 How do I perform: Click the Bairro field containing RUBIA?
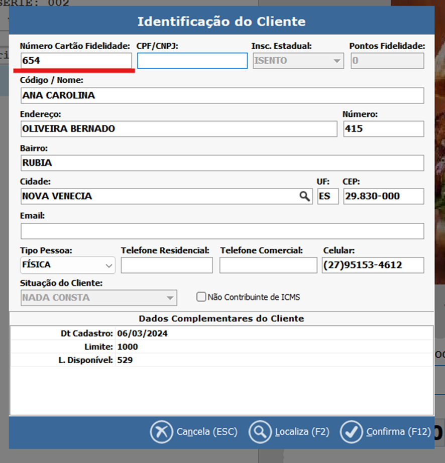pos(222,163)
